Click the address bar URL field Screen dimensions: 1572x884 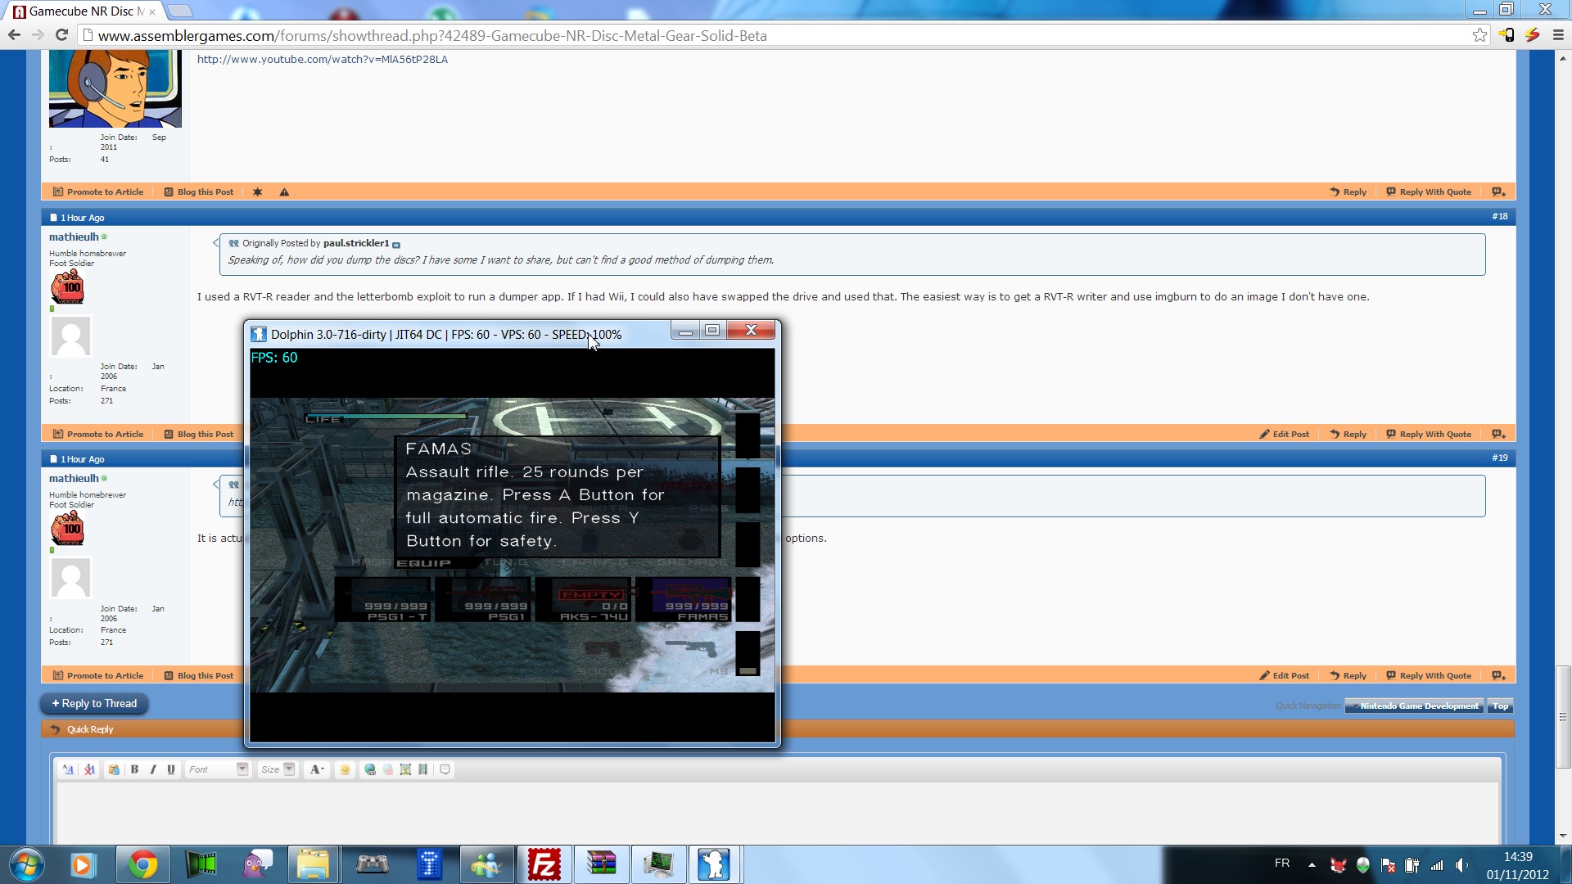(x=778, y=35)
